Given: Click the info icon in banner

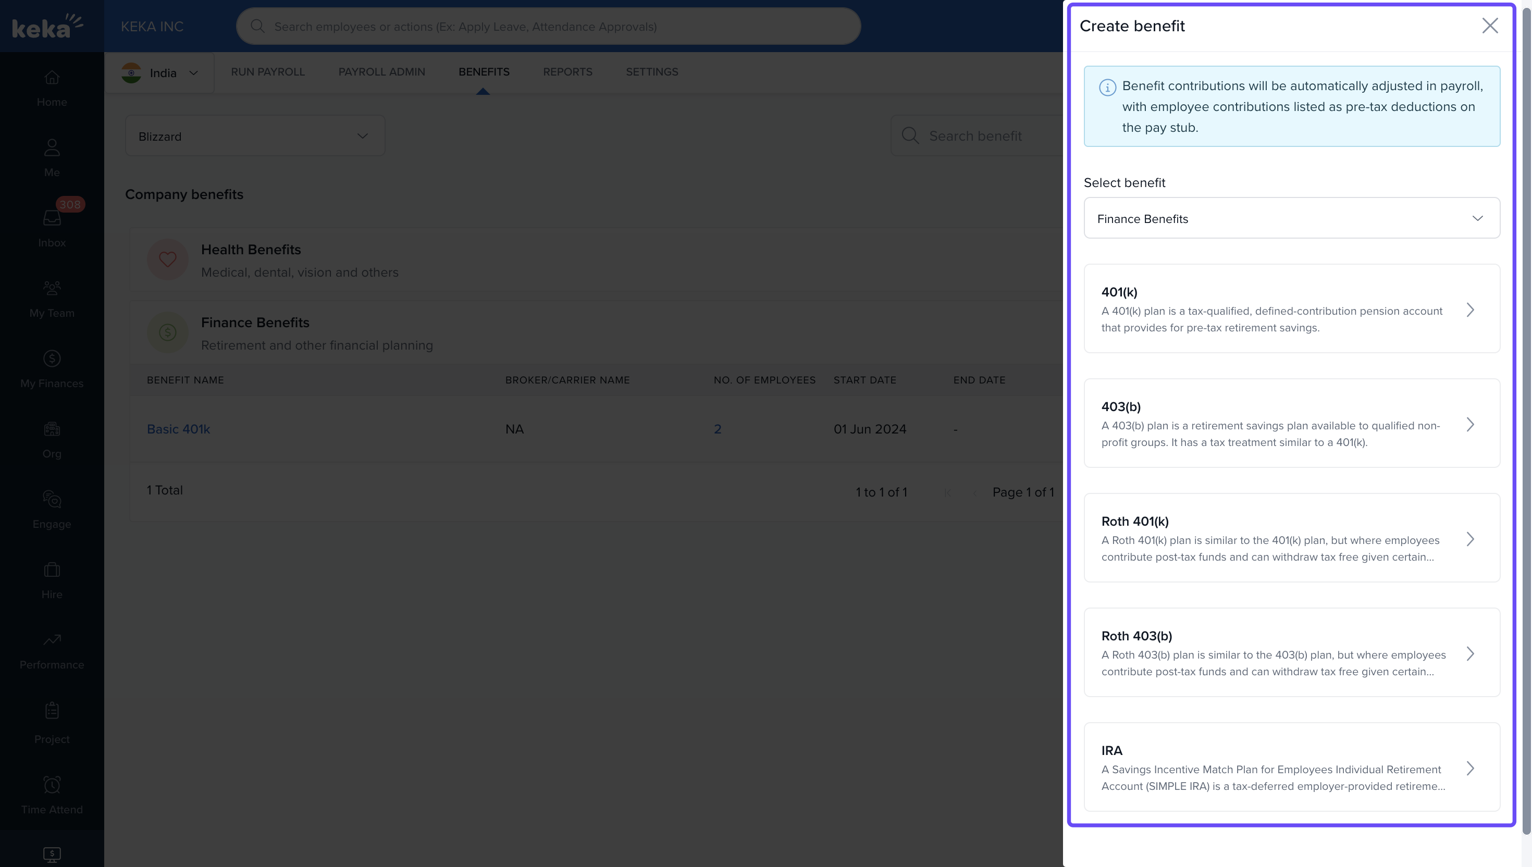Looking at the screenshot, I should coord(1107,88).
